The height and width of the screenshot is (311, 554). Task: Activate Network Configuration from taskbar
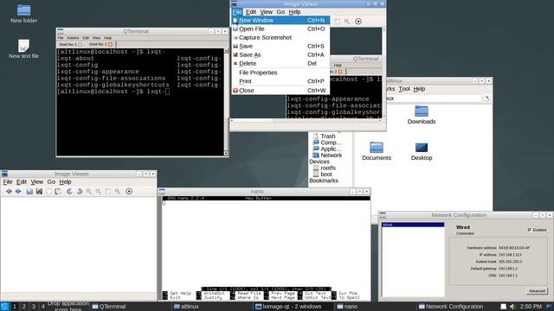click(457, 307)
